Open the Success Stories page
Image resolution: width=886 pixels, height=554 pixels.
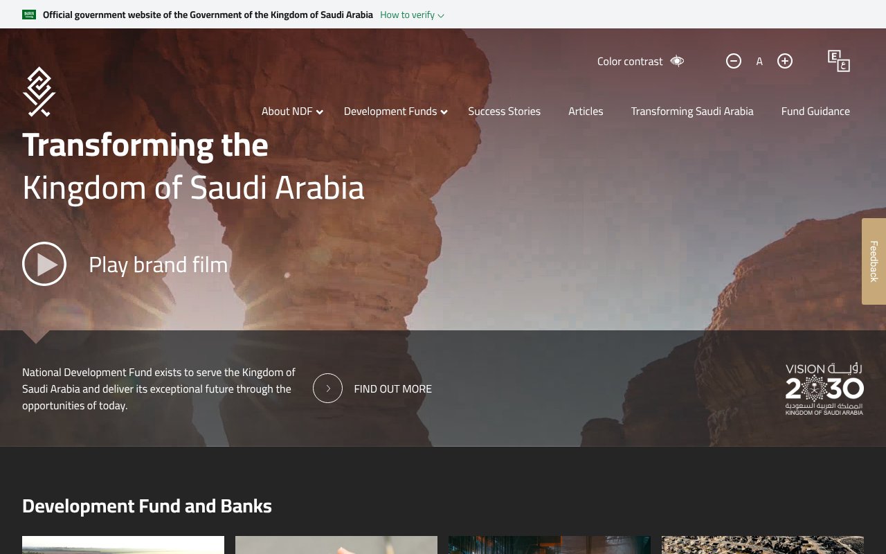click(x=505, y=111)
